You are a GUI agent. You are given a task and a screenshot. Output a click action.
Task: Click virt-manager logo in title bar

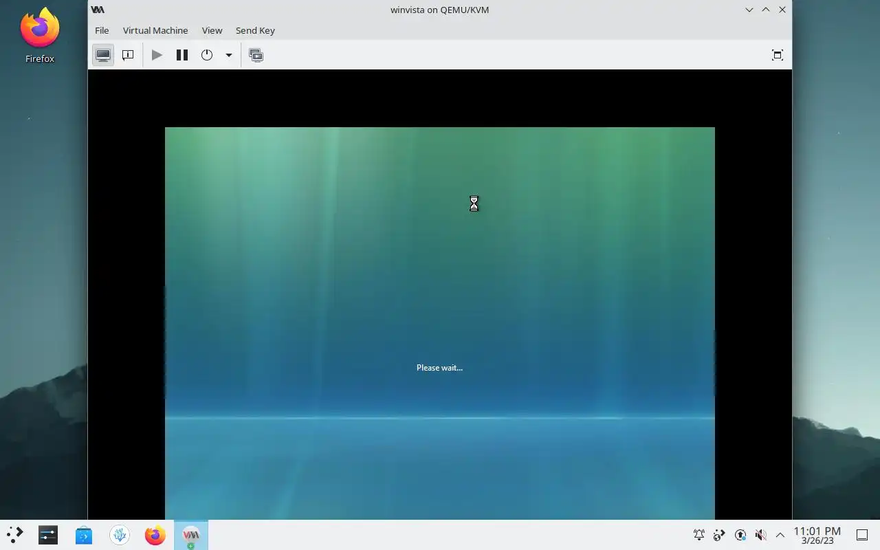tap(98, 10)
